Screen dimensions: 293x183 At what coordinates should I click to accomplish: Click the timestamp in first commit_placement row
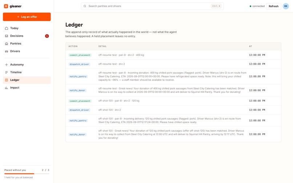tap(257, 55)
